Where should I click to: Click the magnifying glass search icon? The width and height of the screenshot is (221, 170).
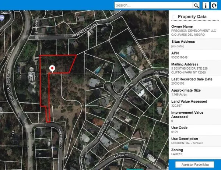(x=196, y=6)
